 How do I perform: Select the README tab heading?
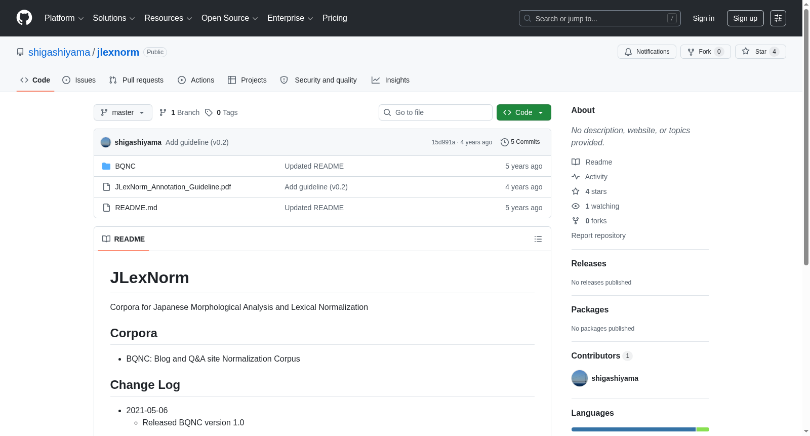124,239
